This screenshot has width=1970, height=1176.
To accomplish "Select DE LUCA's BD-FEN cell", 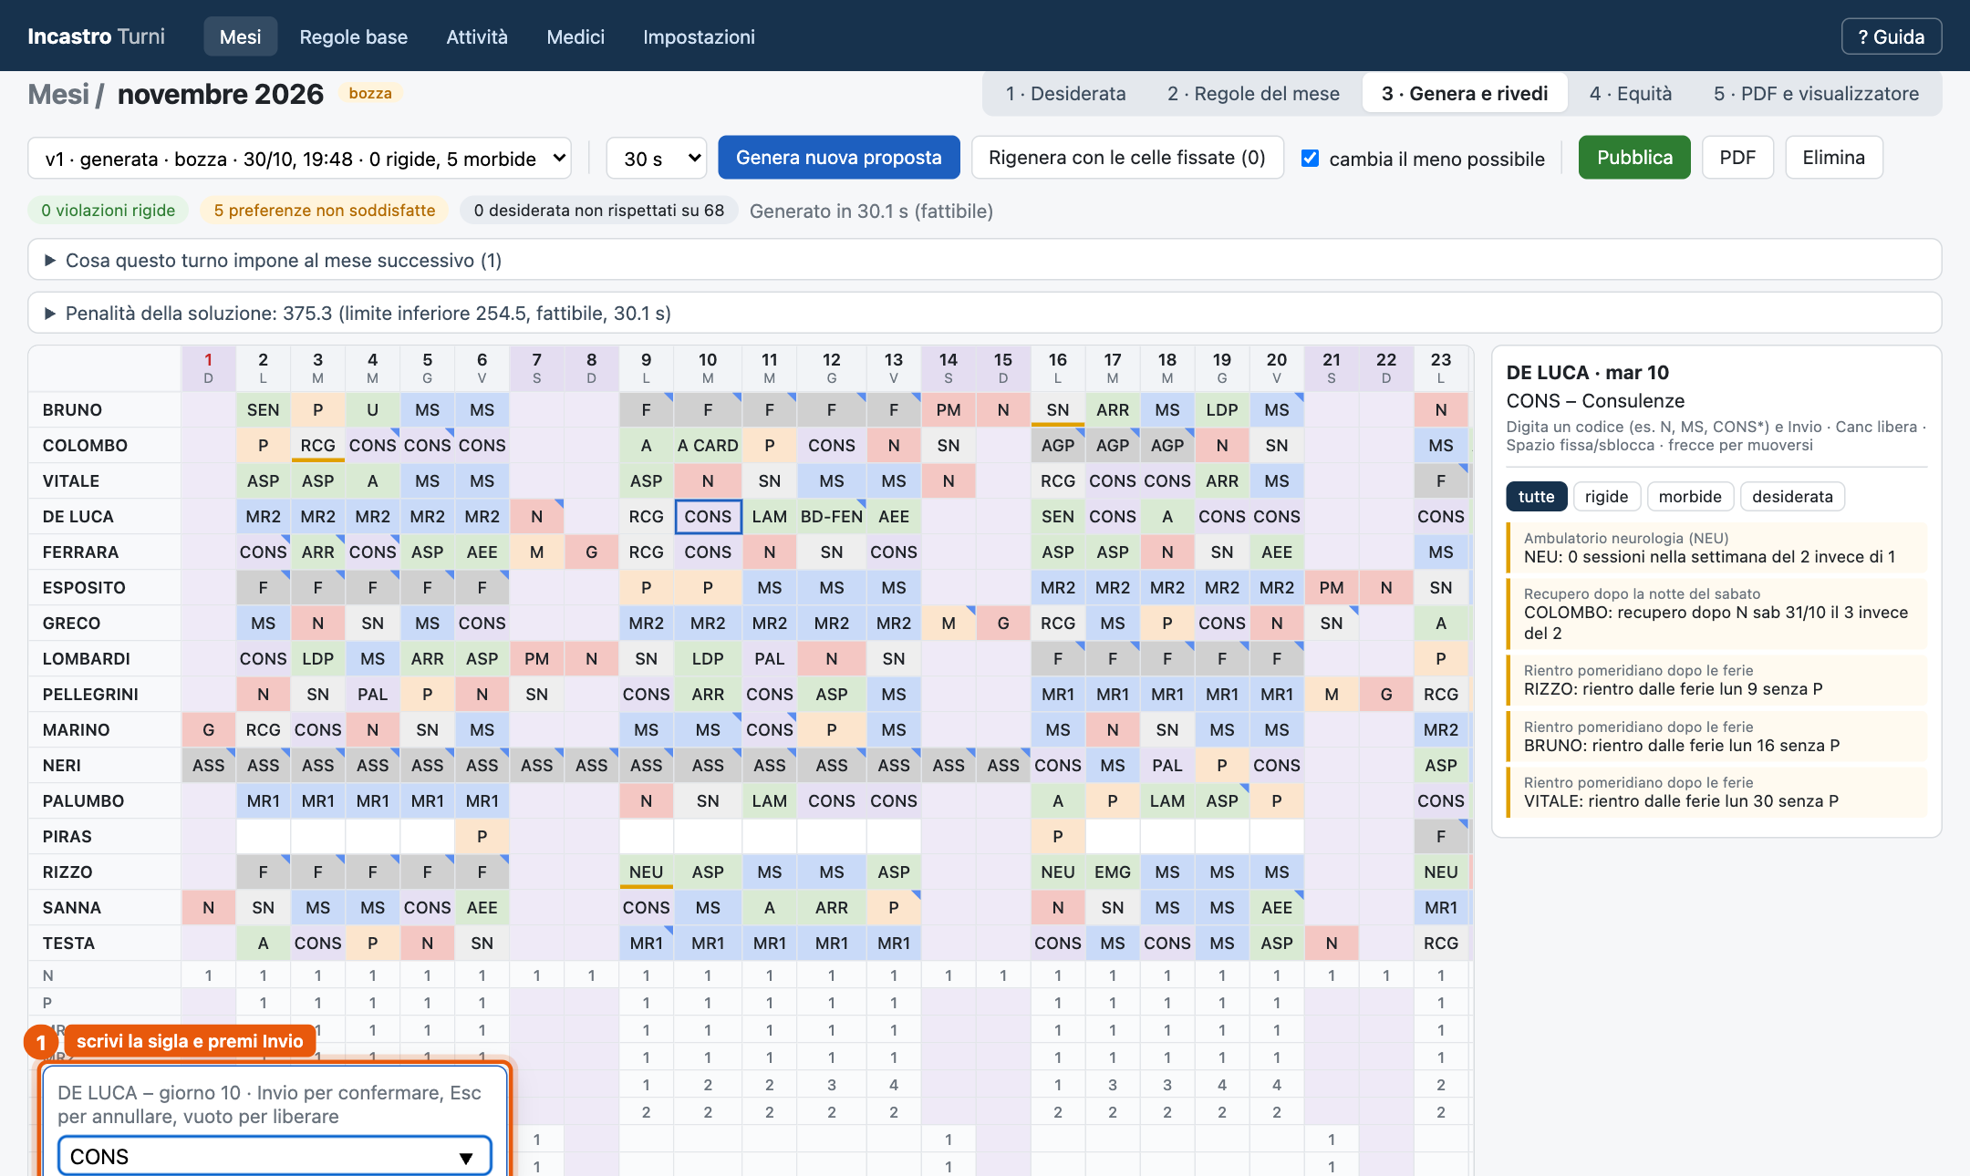I will (x=831, y=516).
